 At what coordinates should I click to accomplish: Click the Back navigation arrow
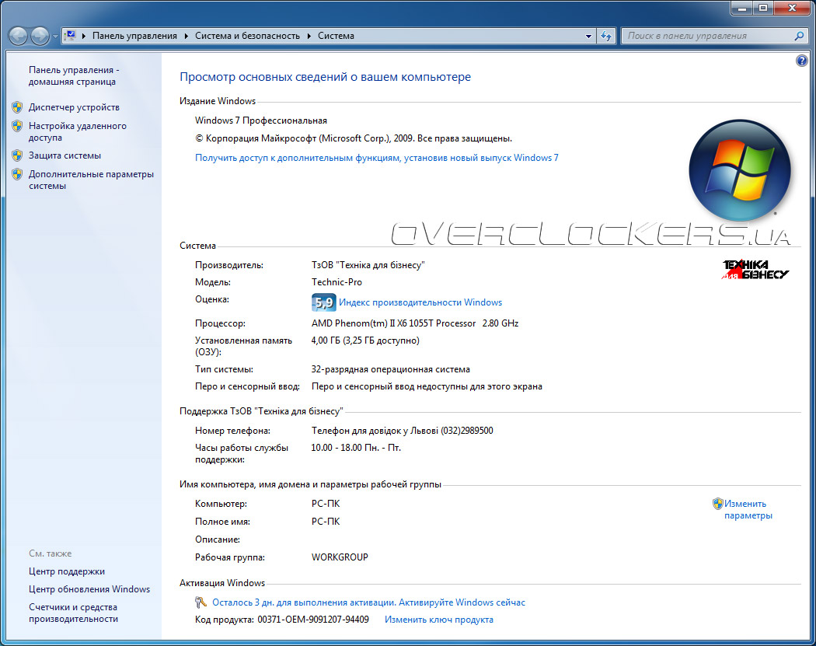(x=18, y=36)
